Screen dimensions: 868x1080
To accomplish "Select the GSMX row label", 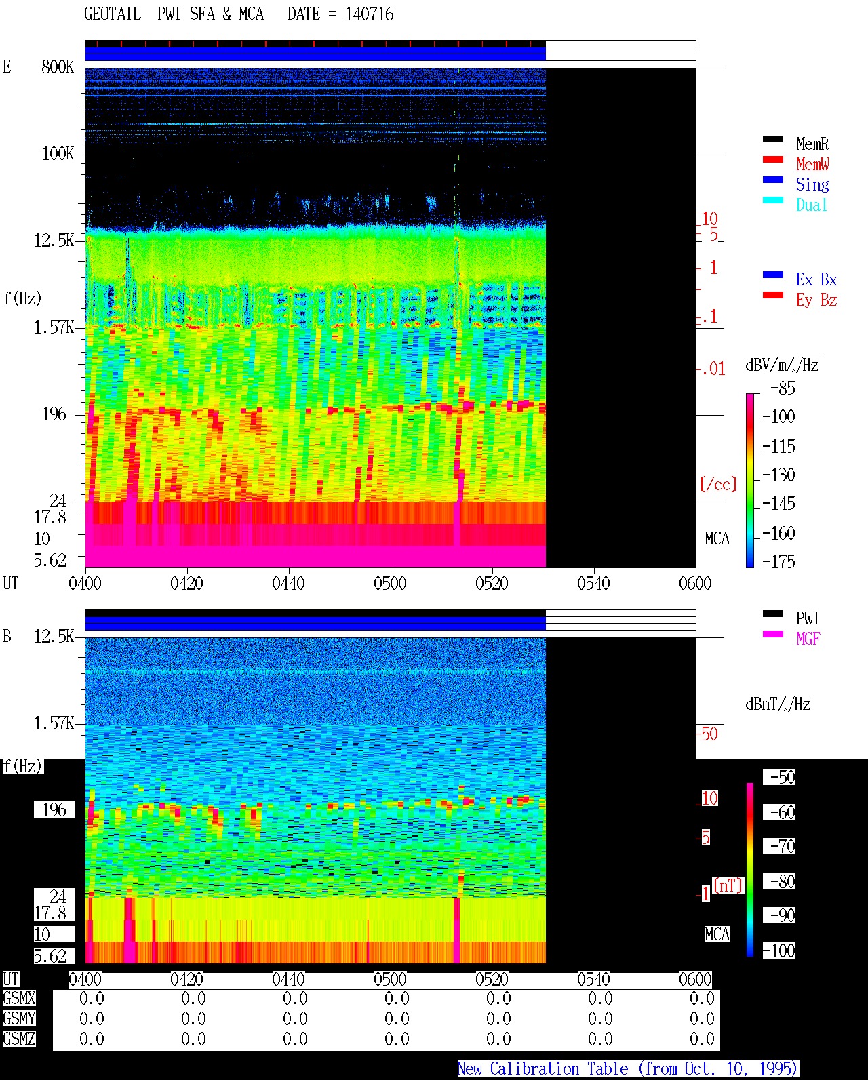I will pyautogui.click(x=19, y=998).
